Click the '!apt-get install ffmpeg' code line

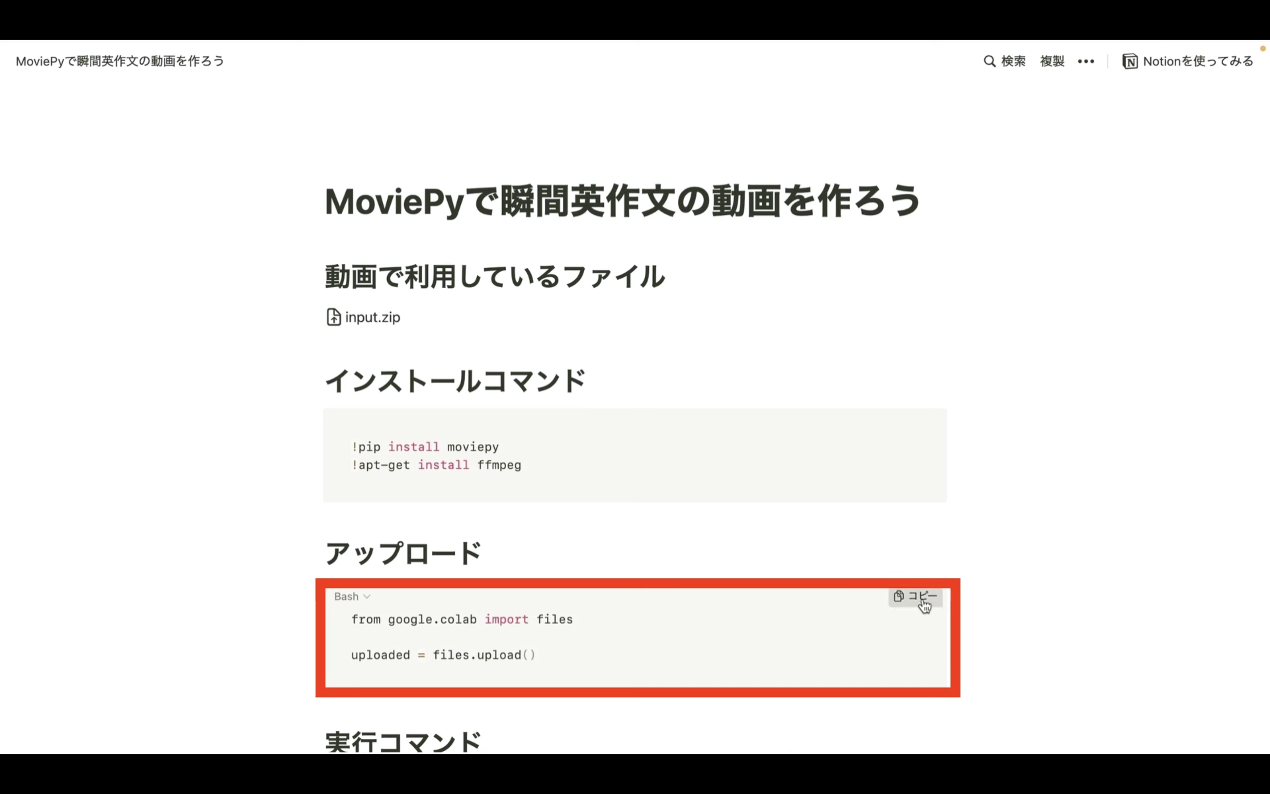[436, 465]
